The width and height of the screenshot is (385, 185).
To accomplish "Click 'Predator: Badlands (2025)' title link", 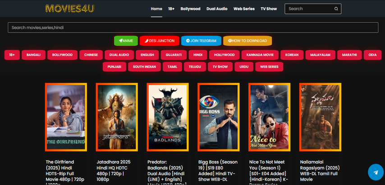I will (x=166, y=173).
